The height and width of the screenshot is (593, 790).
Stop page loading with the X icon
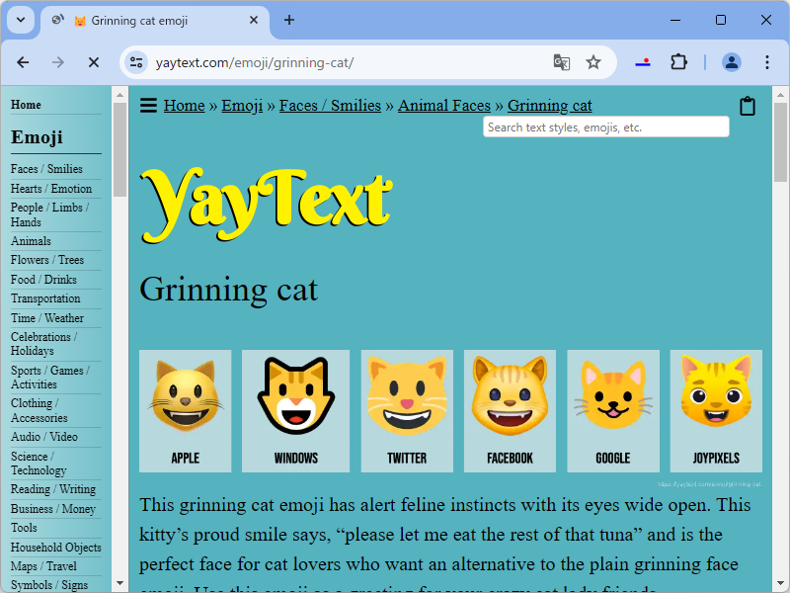coord(94,61)
